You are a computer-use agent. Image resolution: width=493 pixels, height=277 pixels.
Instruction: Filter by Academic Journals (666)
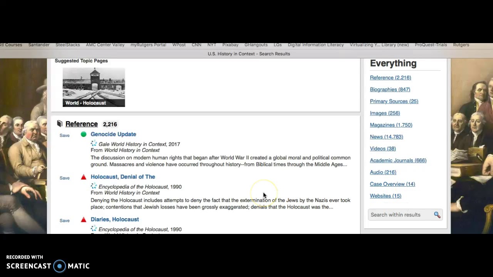click(x=398, y=160)
